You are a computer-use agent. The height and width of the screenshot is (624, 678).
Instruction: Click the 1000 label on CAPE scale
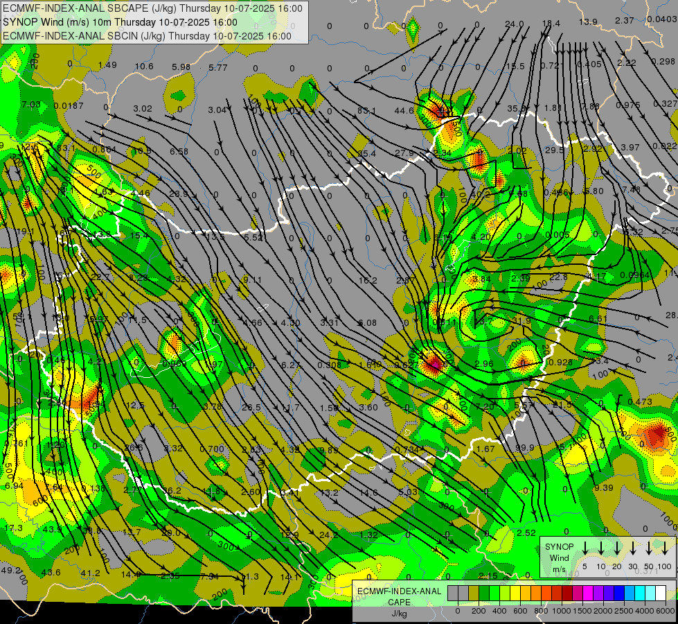pos(562,611)
